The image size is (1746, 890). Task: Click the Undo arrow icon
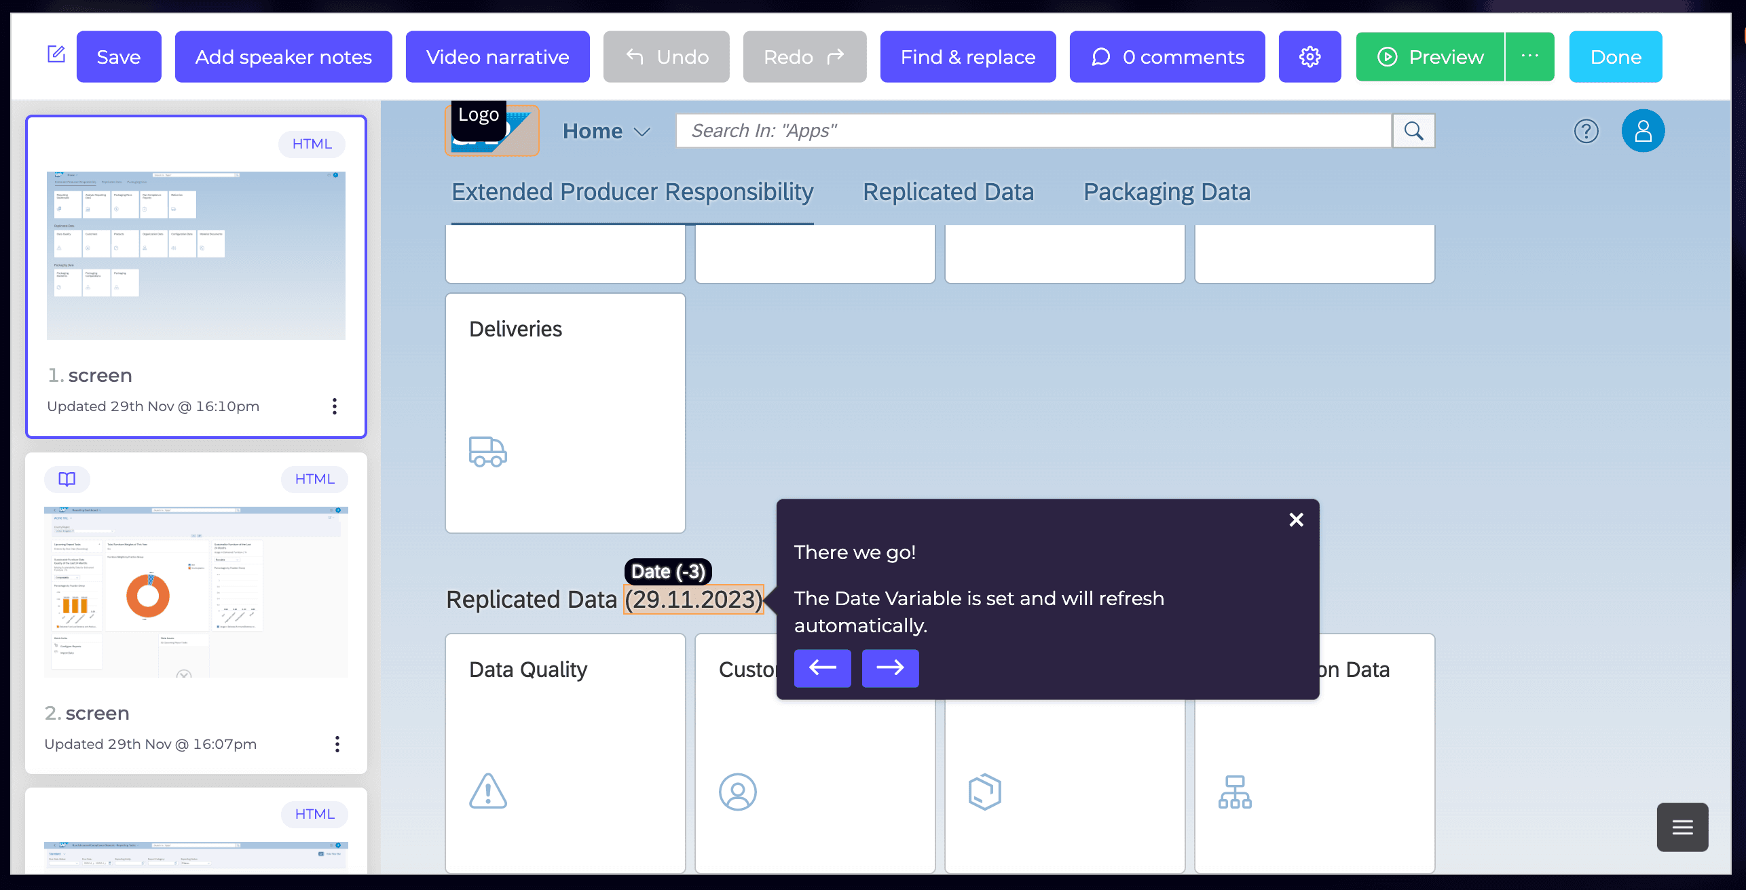[x=635, y=57]
